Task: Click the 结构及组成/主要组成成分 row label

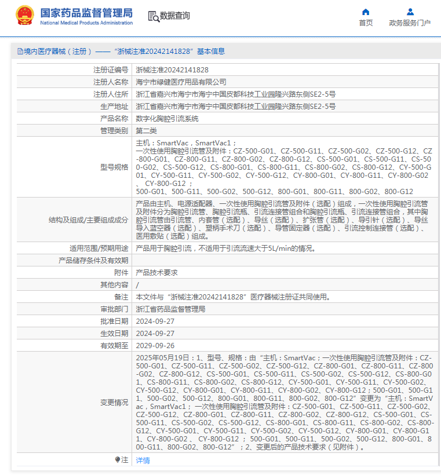Action: click(89, 220)
